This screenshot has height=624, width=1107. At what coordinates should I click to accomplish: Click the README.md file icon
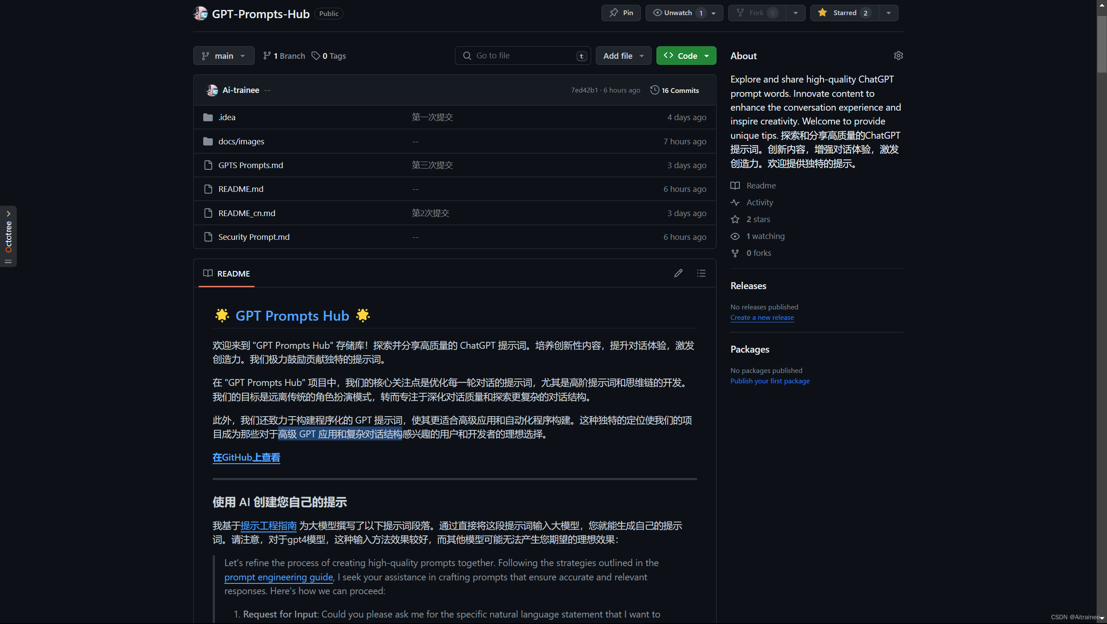208,189
